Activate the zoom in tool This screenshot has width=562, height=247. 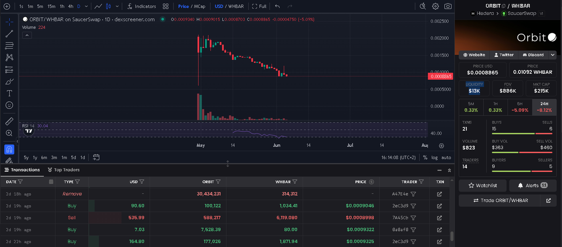coord(9,133)
